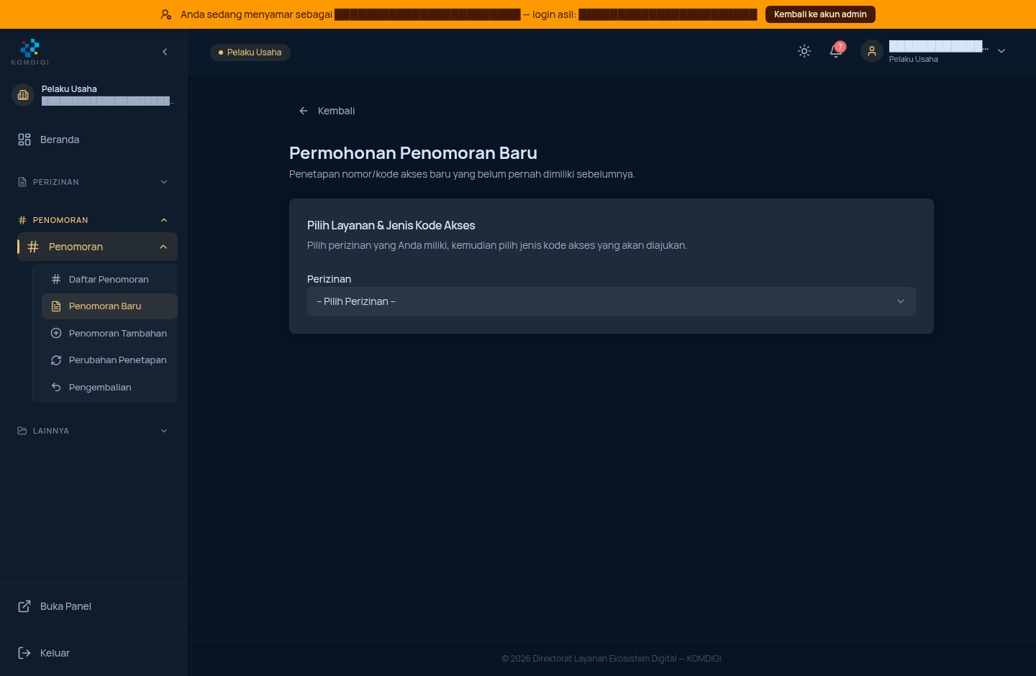Screen dimensions: 1036x676
Task: Click the Perizinan field label
Action: [x=329, y=279]
